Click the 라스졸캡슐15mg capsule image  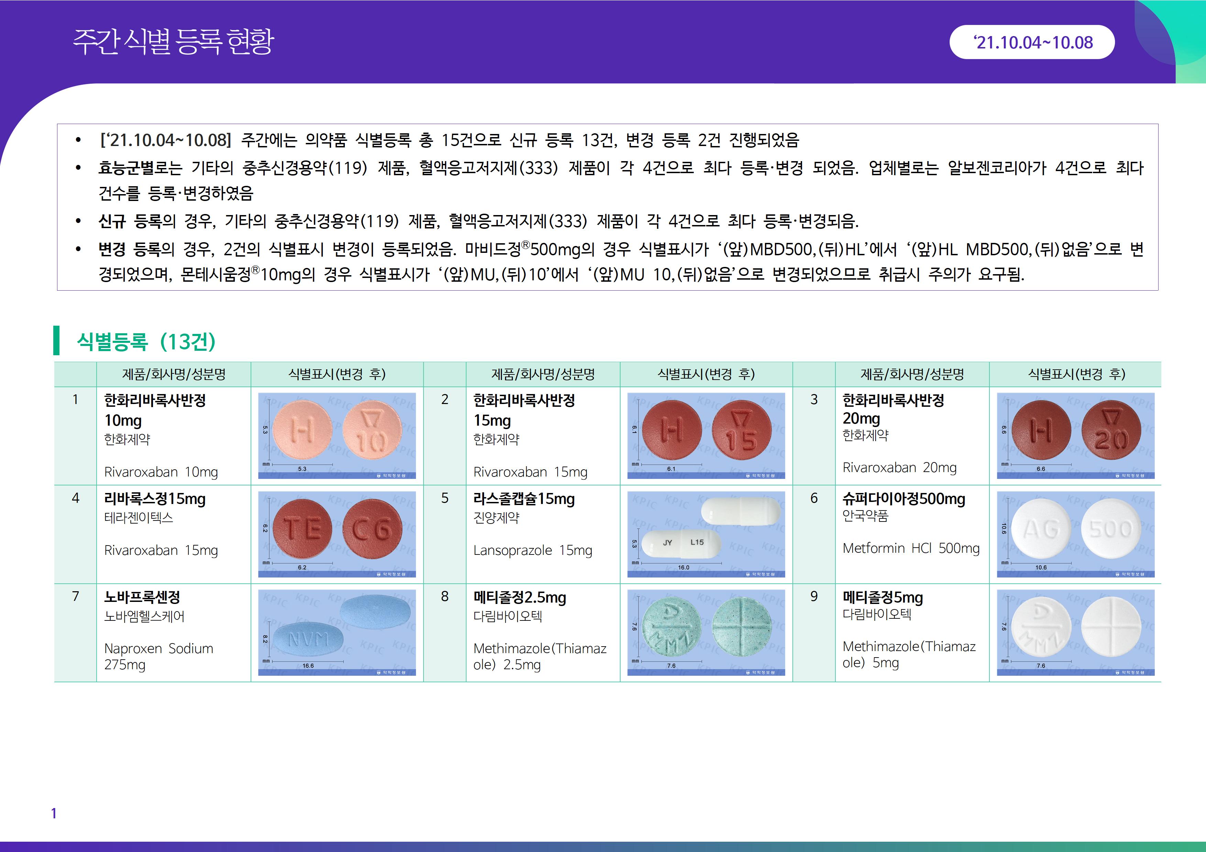coord(706,534)
